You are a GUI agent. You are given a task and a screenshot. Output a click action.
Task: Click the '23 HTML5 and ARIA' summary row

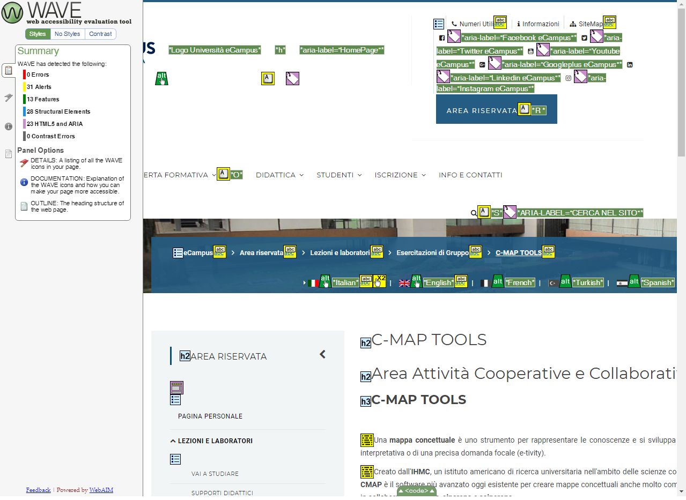(x=54, y=124)
